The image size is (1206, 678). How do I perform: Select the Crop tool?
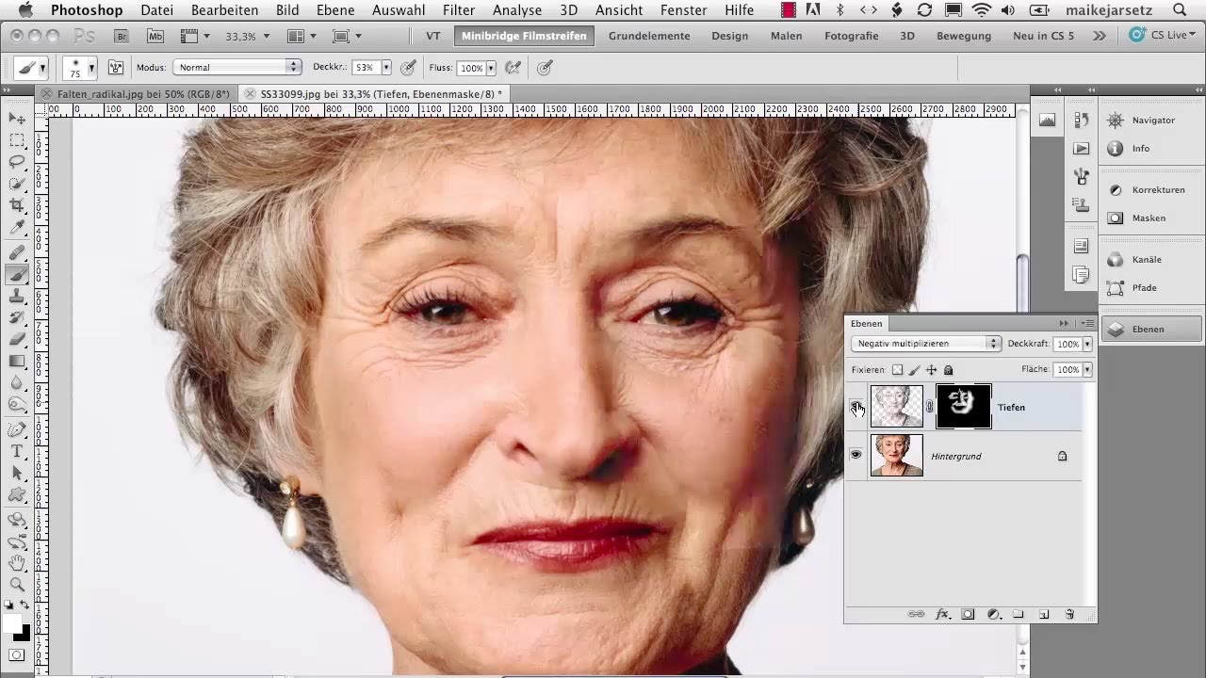tap(17, 205)
